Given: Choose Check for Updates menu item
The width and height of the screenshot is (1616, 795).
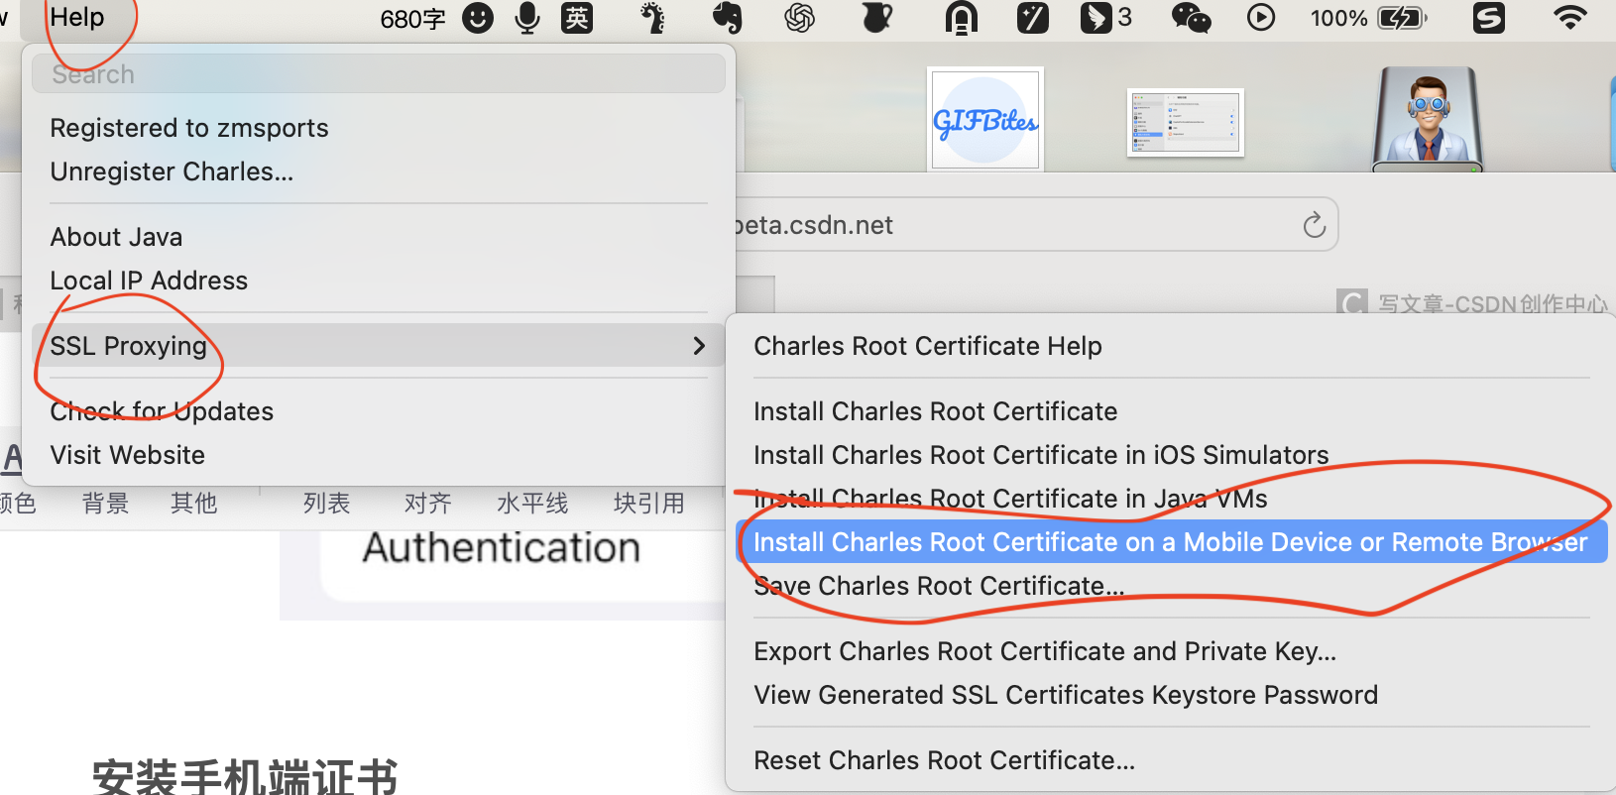Looking at the screenshot, I should [162, 411].
